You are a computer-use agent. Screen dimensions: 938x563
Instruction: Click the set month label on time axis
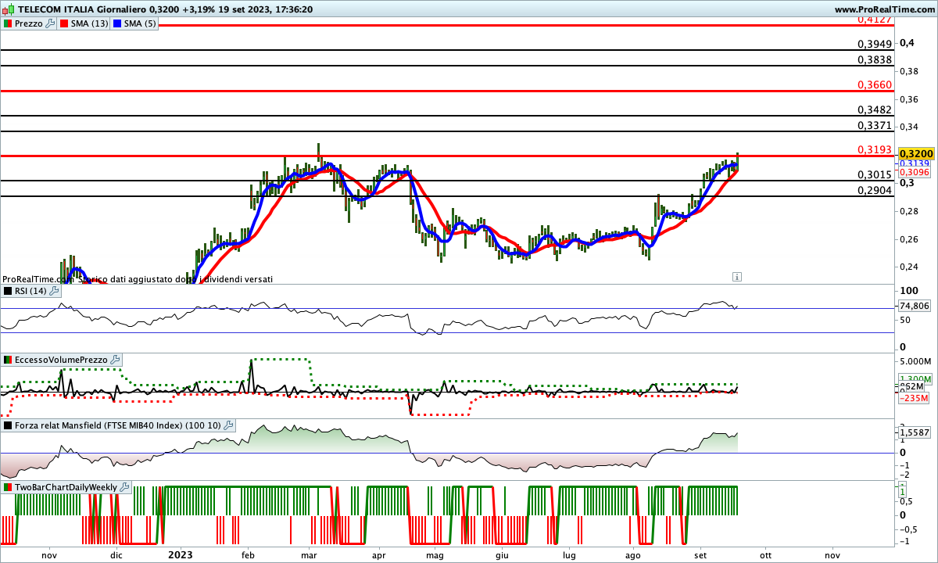pyautogui.click(x=700, y=554)
